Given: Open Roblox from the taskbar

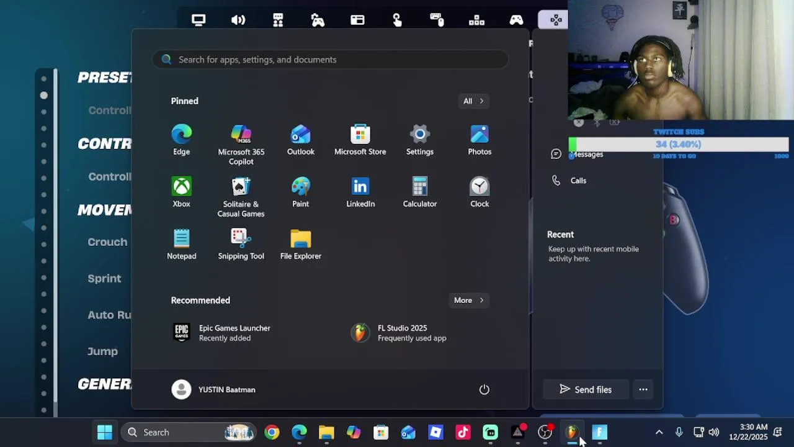Looking at the screenshot, I should point(435,432).
